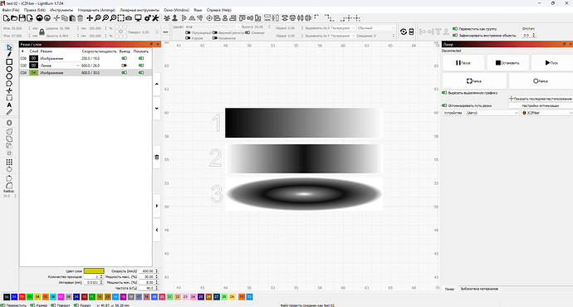Screen dimensions: 573x307
Task: Switch to 'Библиотека материалов' tab
Action: pyautogui.click(x=479, y=289)
